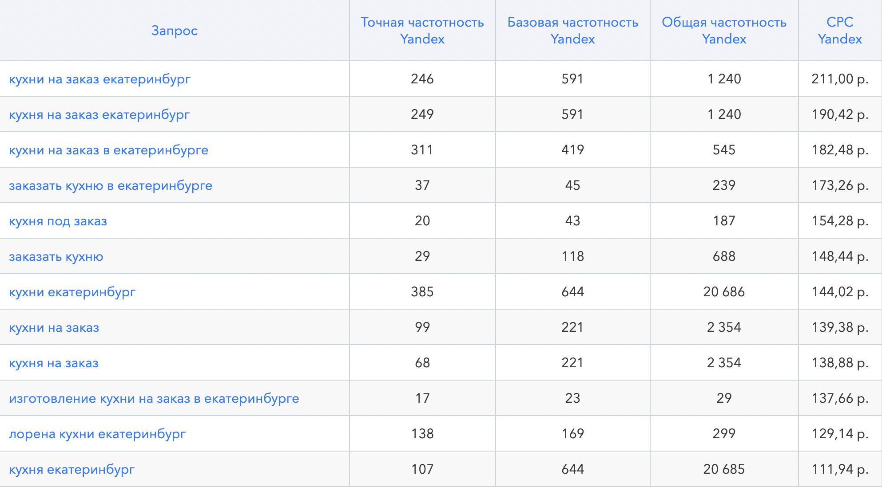Image resolution: width=882 pixels, height=487 pixels.
Task: Sort by the Запрос column header
Action: pyautogui.click(x=174, y=31)
